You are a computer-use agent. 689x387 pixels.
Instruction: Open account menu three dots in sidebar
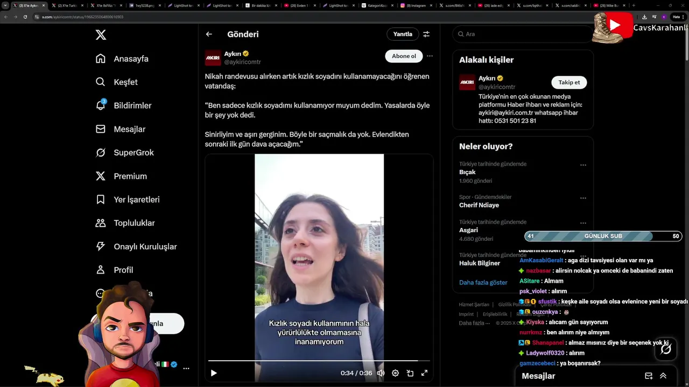click(186, 369)
